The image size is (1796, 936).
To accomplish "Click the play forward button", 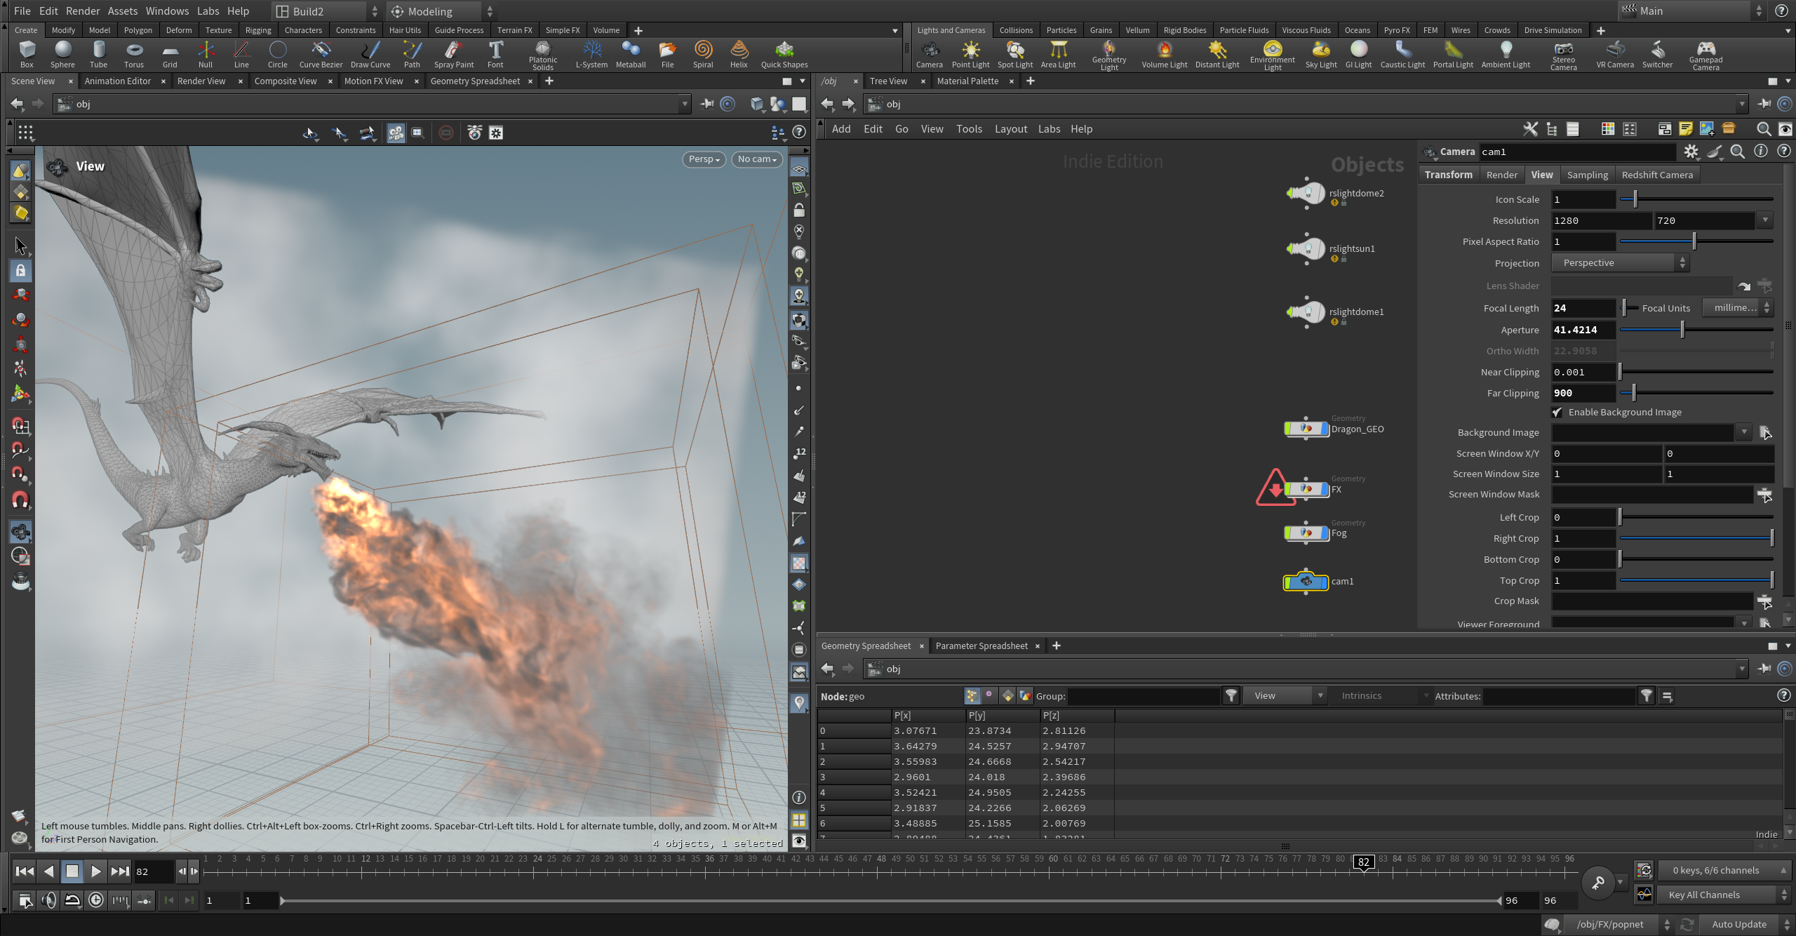I will pos(96,871).
